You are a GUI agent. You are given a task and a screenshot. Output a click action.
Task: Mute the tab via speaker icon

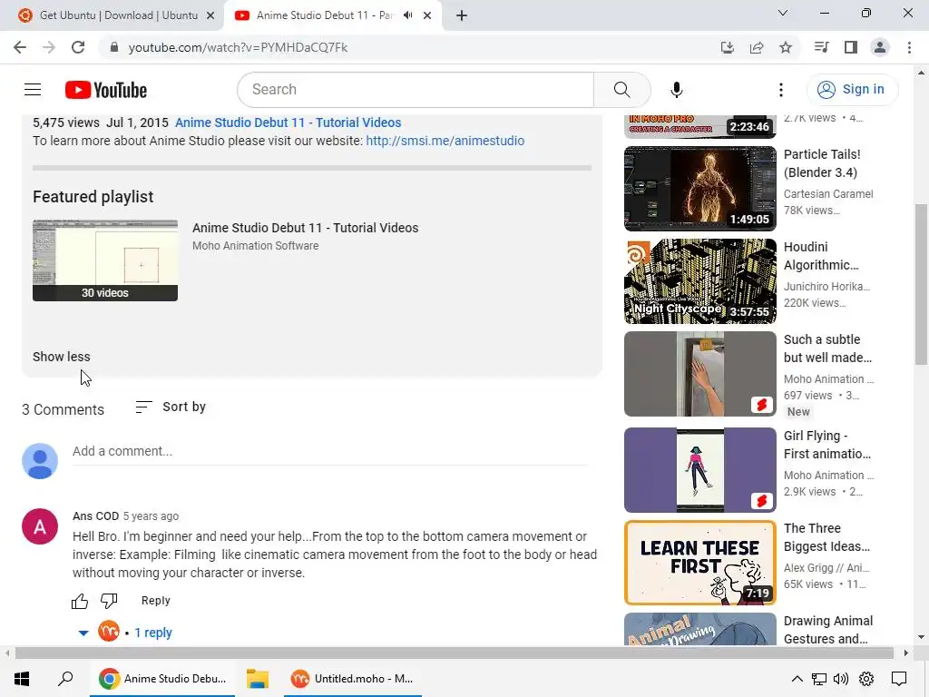[407, 15]
